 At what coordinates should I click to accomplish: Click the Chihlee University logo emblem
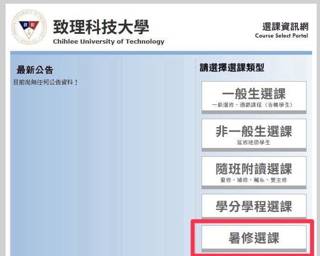(x=29, y=27)
